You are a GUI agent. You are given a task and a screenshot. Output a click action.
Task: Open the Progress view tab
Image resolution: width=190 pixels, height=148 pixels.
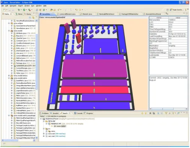click(x=88, y=113)
